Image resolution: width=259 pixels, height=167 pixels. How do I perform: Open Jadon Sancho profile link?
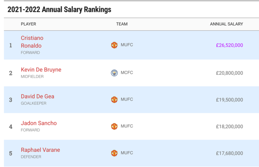tap(39, 123)
